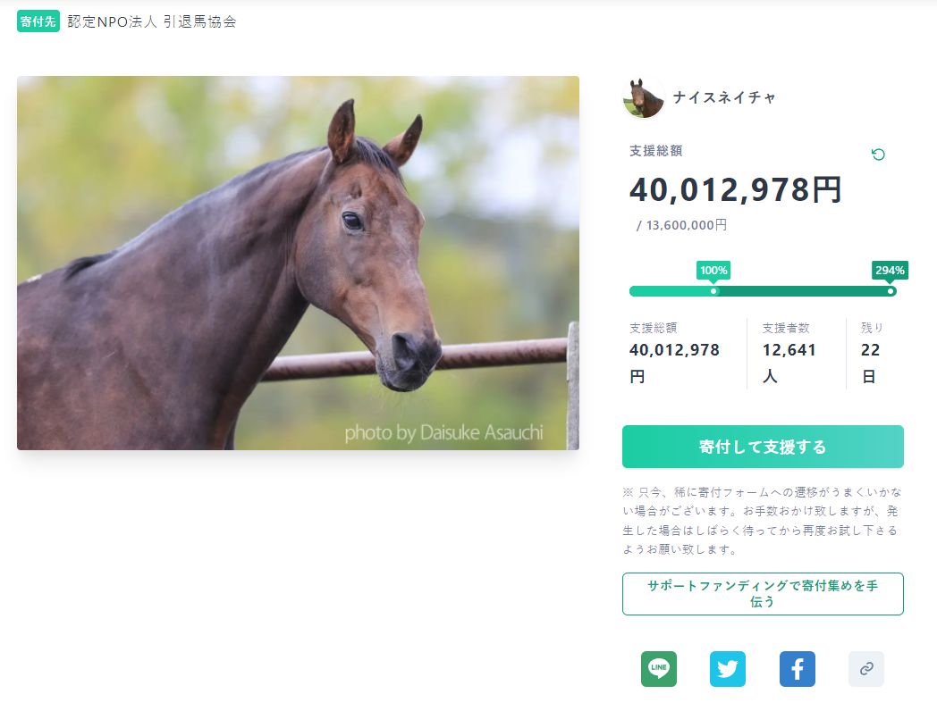Click サポートファンディングで寄付集めを手伝う button
Viewport: 937px width, 711px height.
tap(763, 594)
